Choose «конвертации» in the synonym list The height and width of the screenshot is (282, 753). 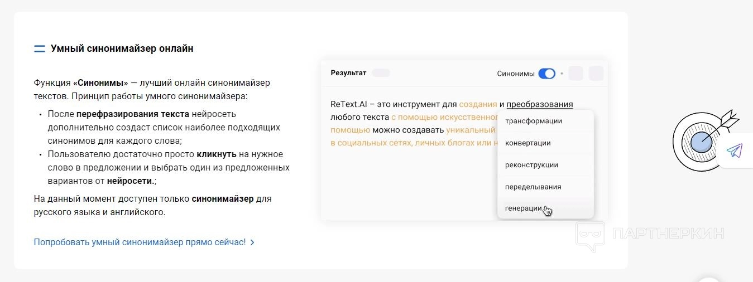(x=527, y=143)
